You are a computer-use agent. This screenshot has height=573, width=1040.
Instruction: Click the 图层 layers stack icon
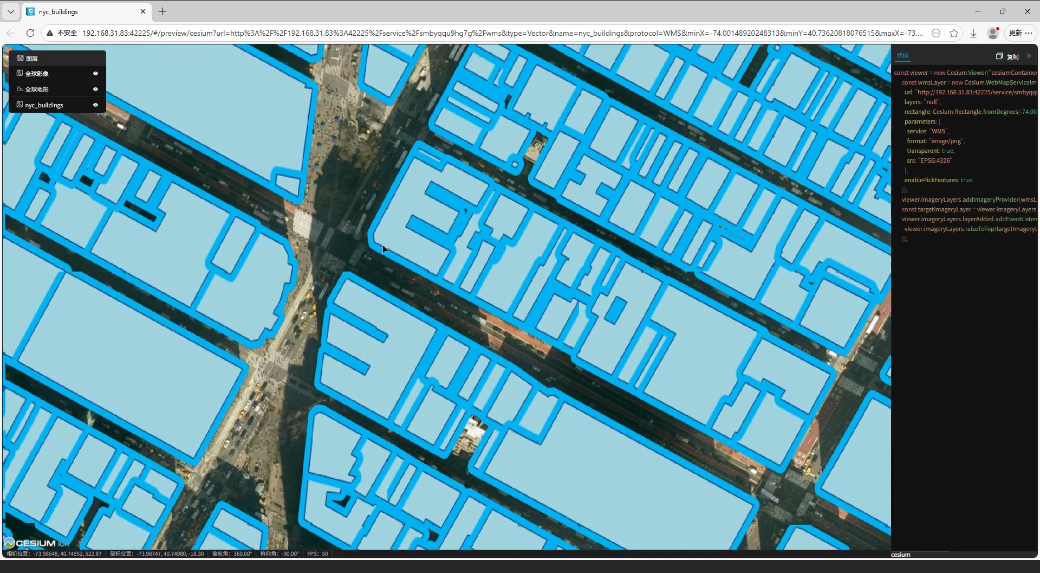click(20, 58)
